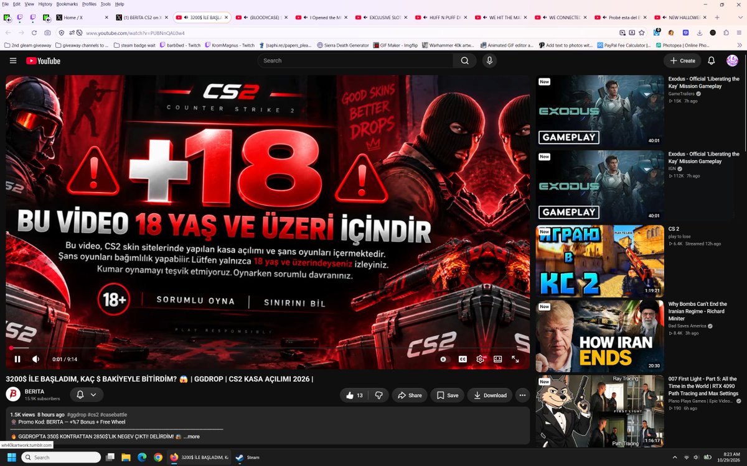Open the account avatar menu
This screenshot has width=747, height=466.
[733, 60]
